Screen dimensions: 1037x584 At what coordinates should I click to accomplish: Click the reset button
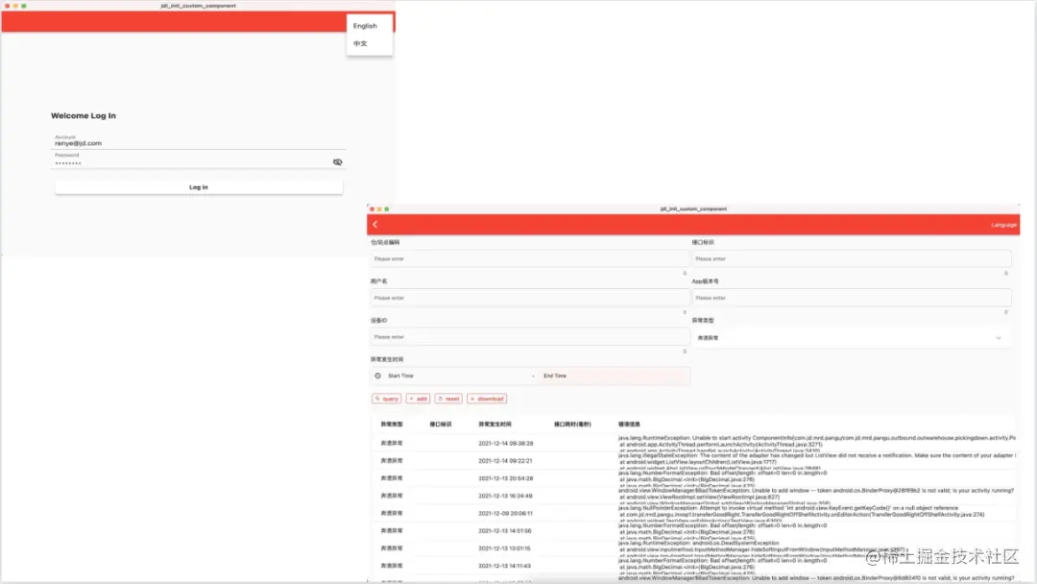(x=448, y=399)
